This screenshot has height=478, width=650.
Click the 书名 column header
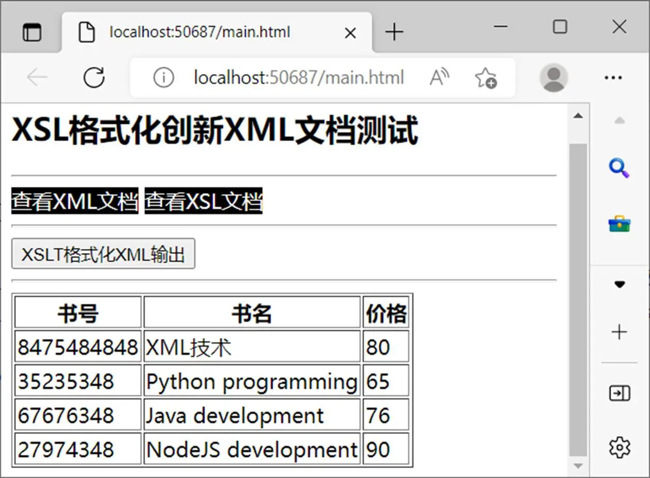coord(252,312)
